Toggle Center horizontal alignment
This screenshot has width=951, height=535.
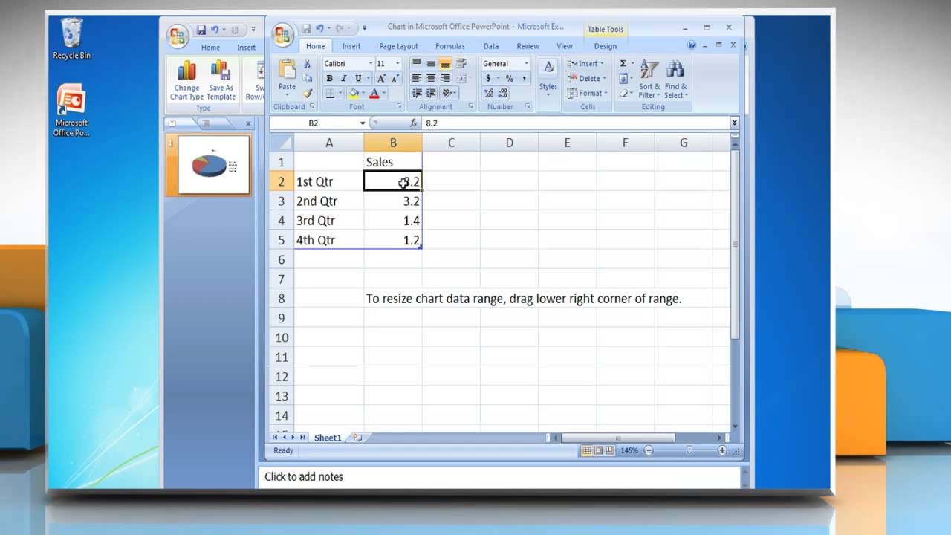tap(431, 79)
